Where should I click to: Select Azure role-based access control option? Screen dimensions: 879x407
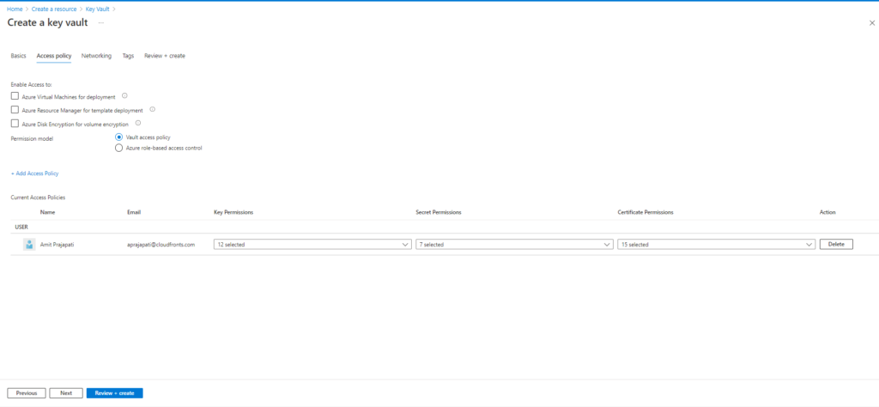(x=118, y=148)
